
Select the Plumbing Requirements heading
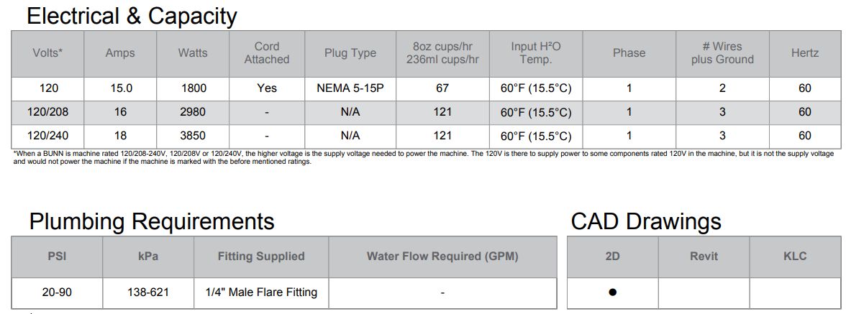(x=152, y=221)
